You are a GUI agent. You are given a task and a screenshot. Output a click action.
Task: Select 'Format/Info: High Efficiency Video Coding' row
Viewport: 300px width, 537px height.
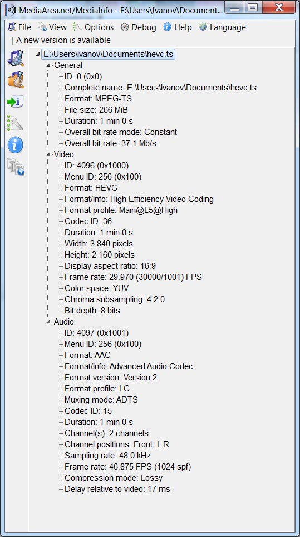pos(139,199)
